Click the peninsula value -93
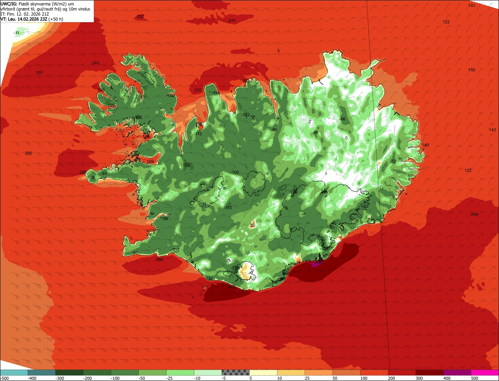Screen dimensions: 499x381 [104, 173]
